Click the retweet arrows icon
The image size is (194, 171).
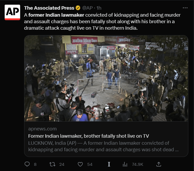(x=52, y=164)
